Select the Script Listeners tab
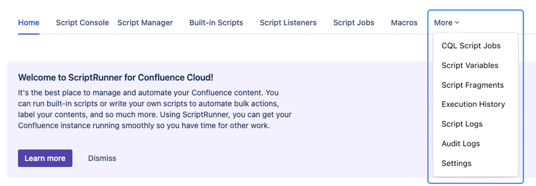The width and height of the screenshot is (536, 186). coord(288,23)
